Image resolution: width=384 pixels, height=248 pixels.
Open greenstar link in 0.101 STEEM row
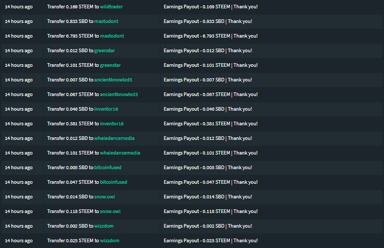(110, 65)
